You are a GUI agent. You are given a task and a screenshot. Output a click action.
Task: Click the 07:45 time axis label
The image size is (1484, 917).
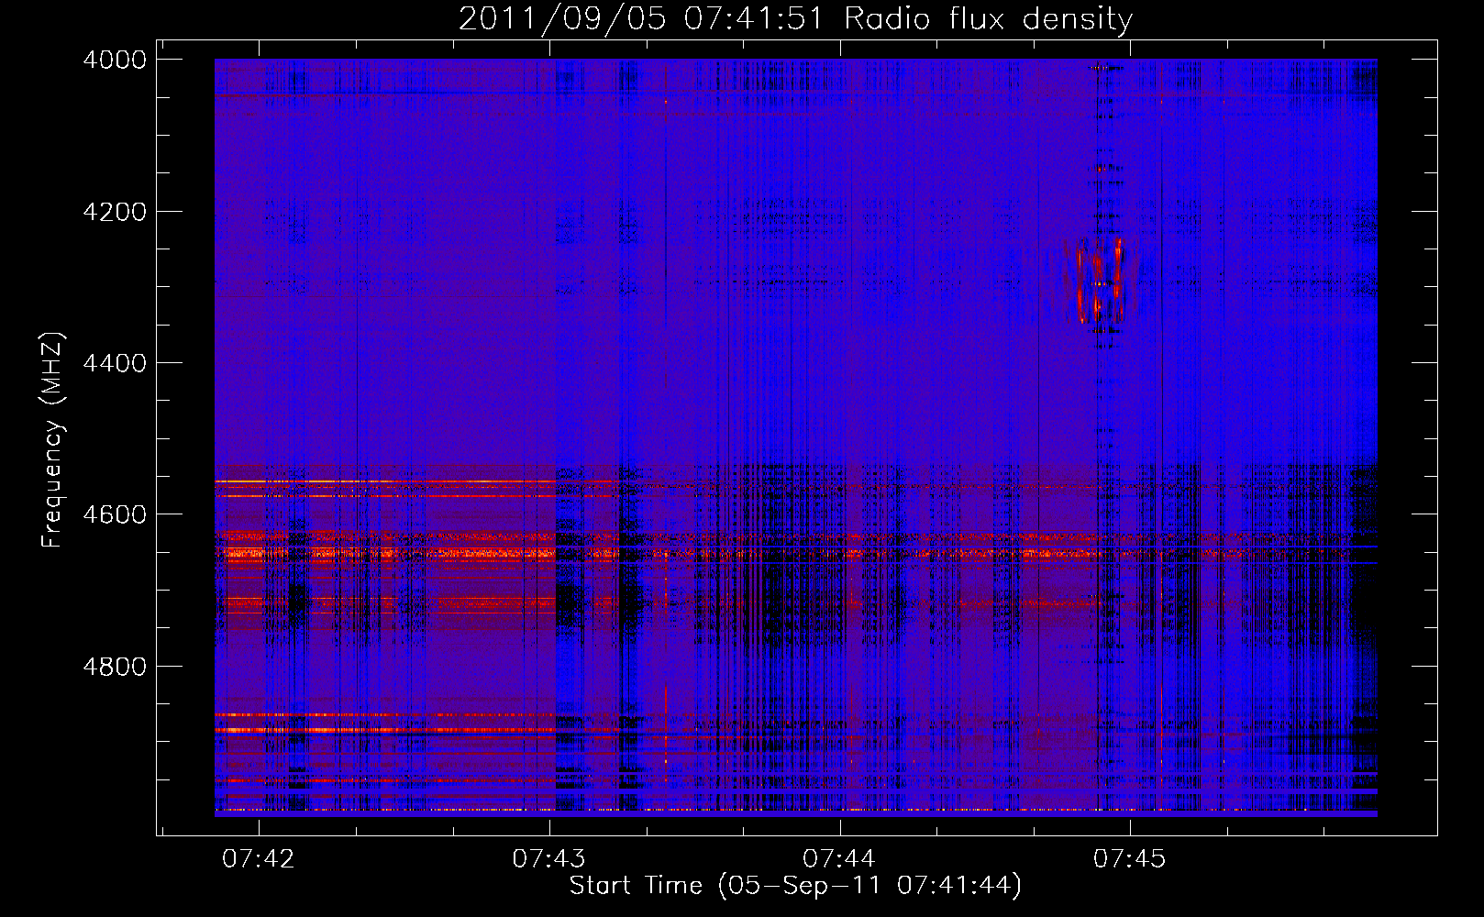point(1129,858)
